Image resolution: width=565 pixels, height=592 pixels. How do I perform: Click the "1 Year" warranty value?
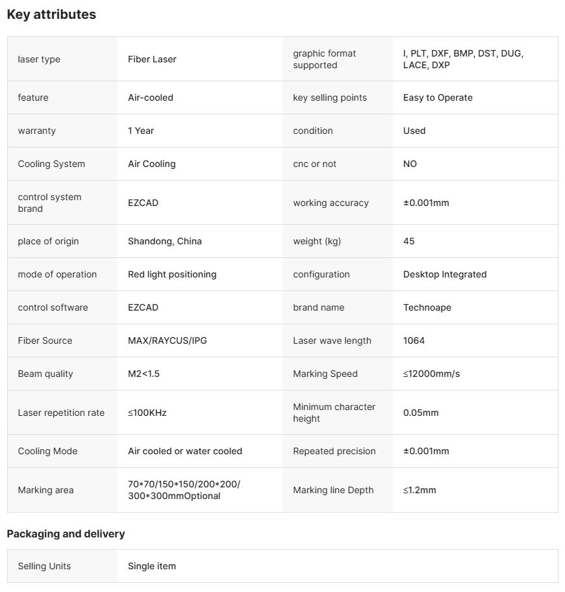[141, 131]
